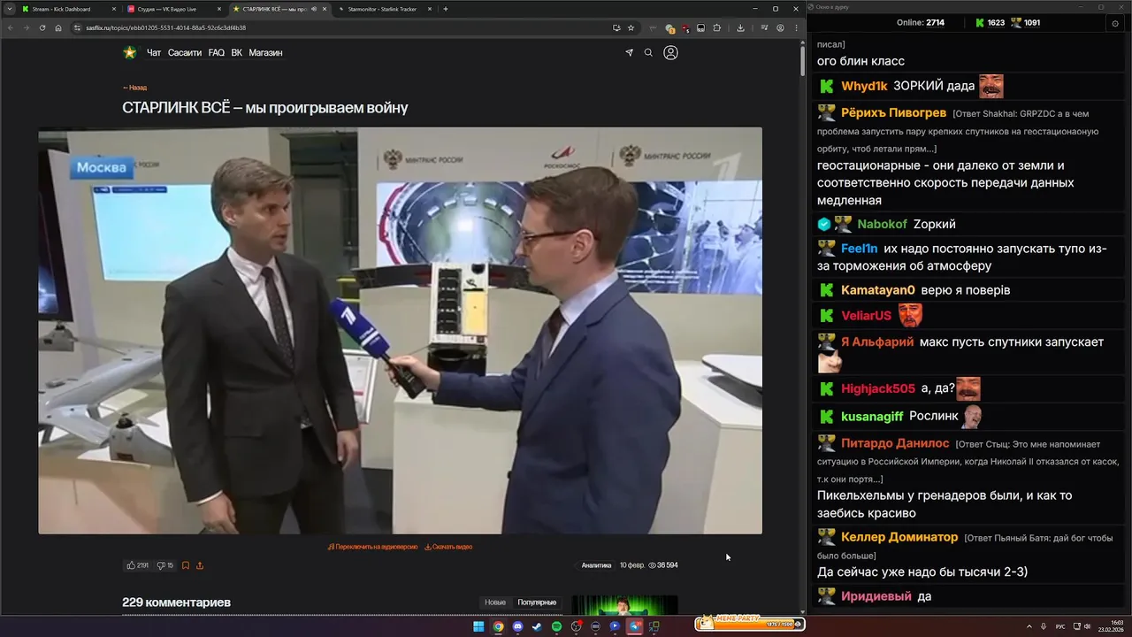Reload the current page

click(x=42, y=27)
